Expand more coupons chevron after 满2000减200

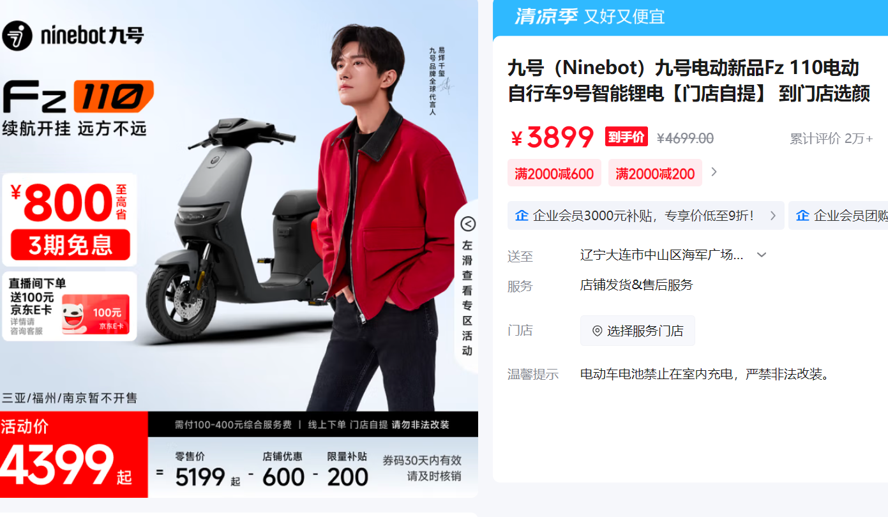[x=714, y=172]
